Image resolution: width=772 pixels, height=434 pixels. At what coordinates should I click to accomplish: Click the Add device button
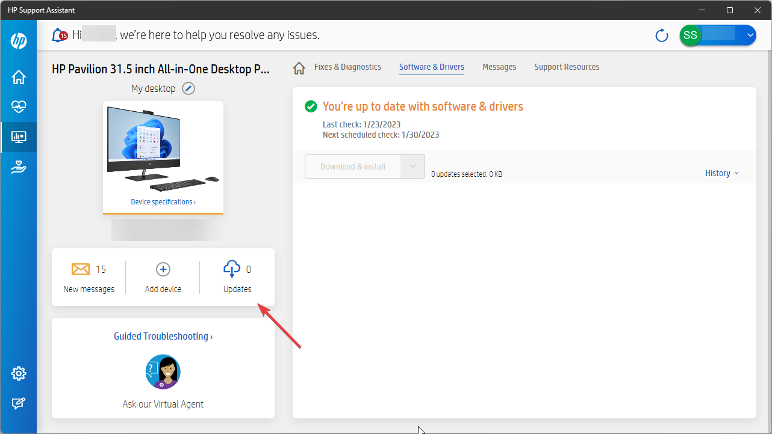[x=163, y=278]
